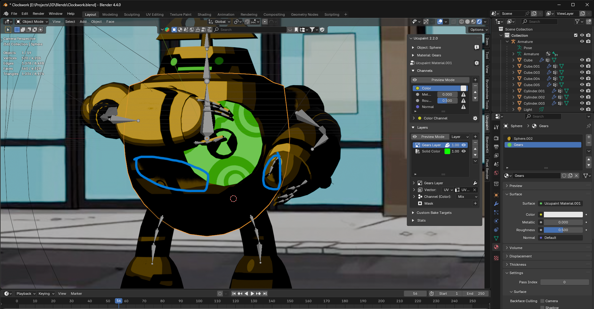Toggle proportional editing button
Screen dimensions: 594x309
tap(265, 22)
